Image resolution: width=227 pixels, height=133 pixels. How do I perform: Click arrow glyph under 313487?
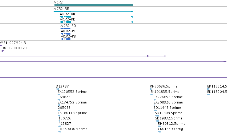pos(57,89)
